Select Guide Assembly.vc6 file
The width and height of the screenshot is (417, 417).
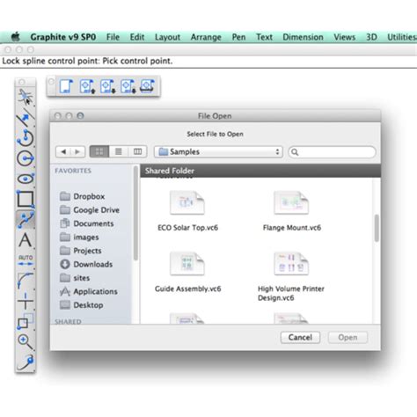point(187,272)
